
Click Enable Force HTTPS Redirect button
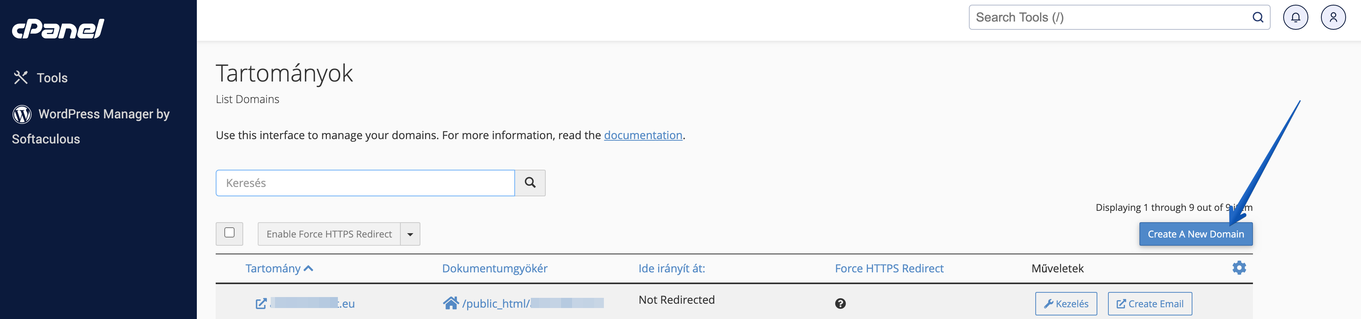click(329, 234)
